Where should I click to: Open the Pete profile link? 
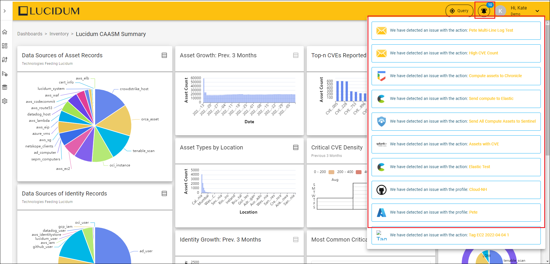pyautogui.click(x=473, y=212)
